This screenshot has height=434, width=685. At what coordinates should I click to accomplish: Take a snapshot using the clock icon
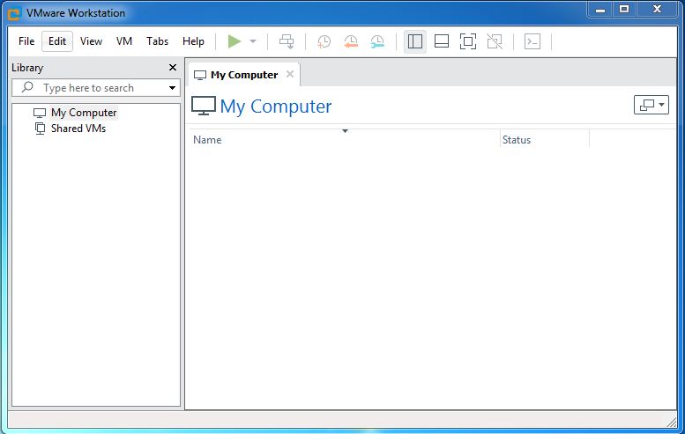point(324,41)
